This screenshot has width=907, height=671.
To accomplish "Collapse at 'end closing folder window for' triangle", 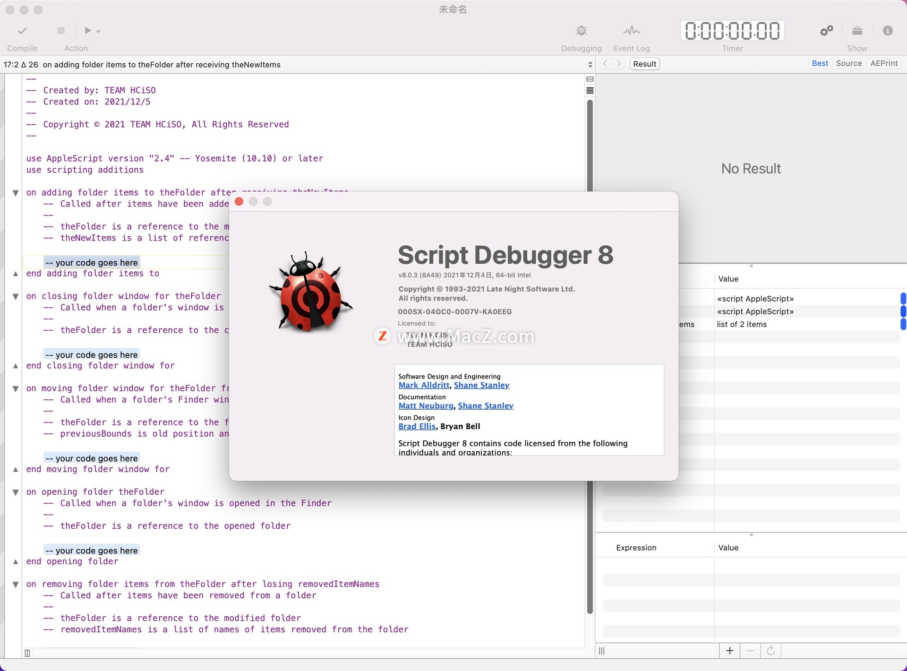I will 16,366.
